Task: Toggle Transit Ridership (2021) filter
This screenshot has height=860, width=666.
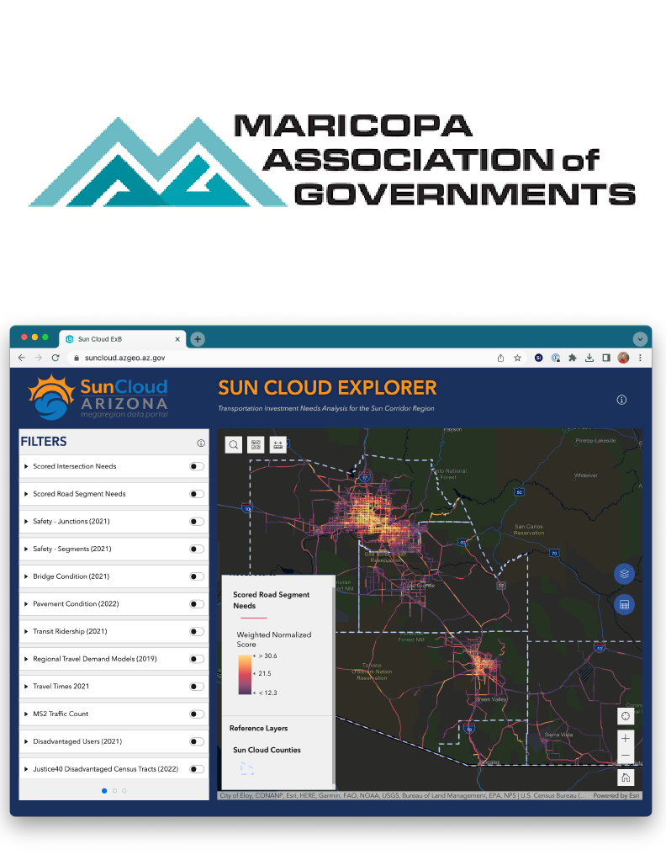Action: pyautogui.click(x=197, y=632)
